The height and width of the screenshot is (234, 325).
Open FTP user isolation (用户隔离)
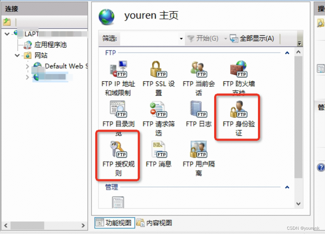point(198,158)
